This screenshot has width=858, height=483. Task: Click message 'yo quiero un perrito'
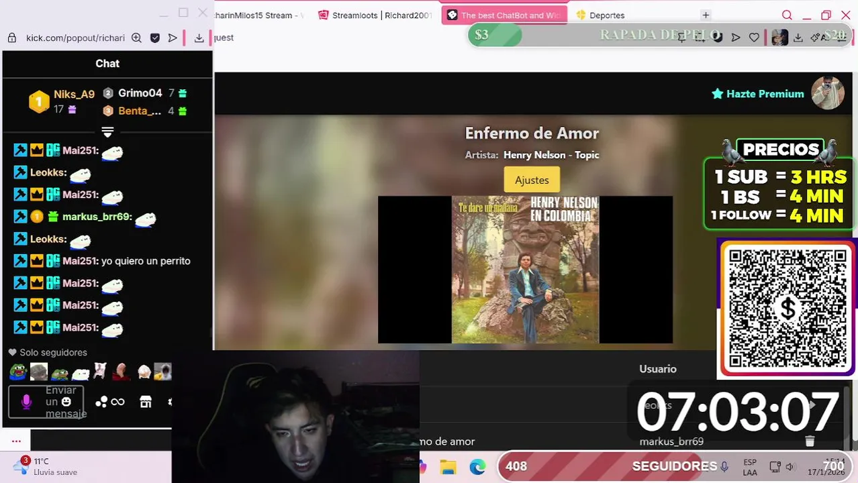(x=146, y=261)
